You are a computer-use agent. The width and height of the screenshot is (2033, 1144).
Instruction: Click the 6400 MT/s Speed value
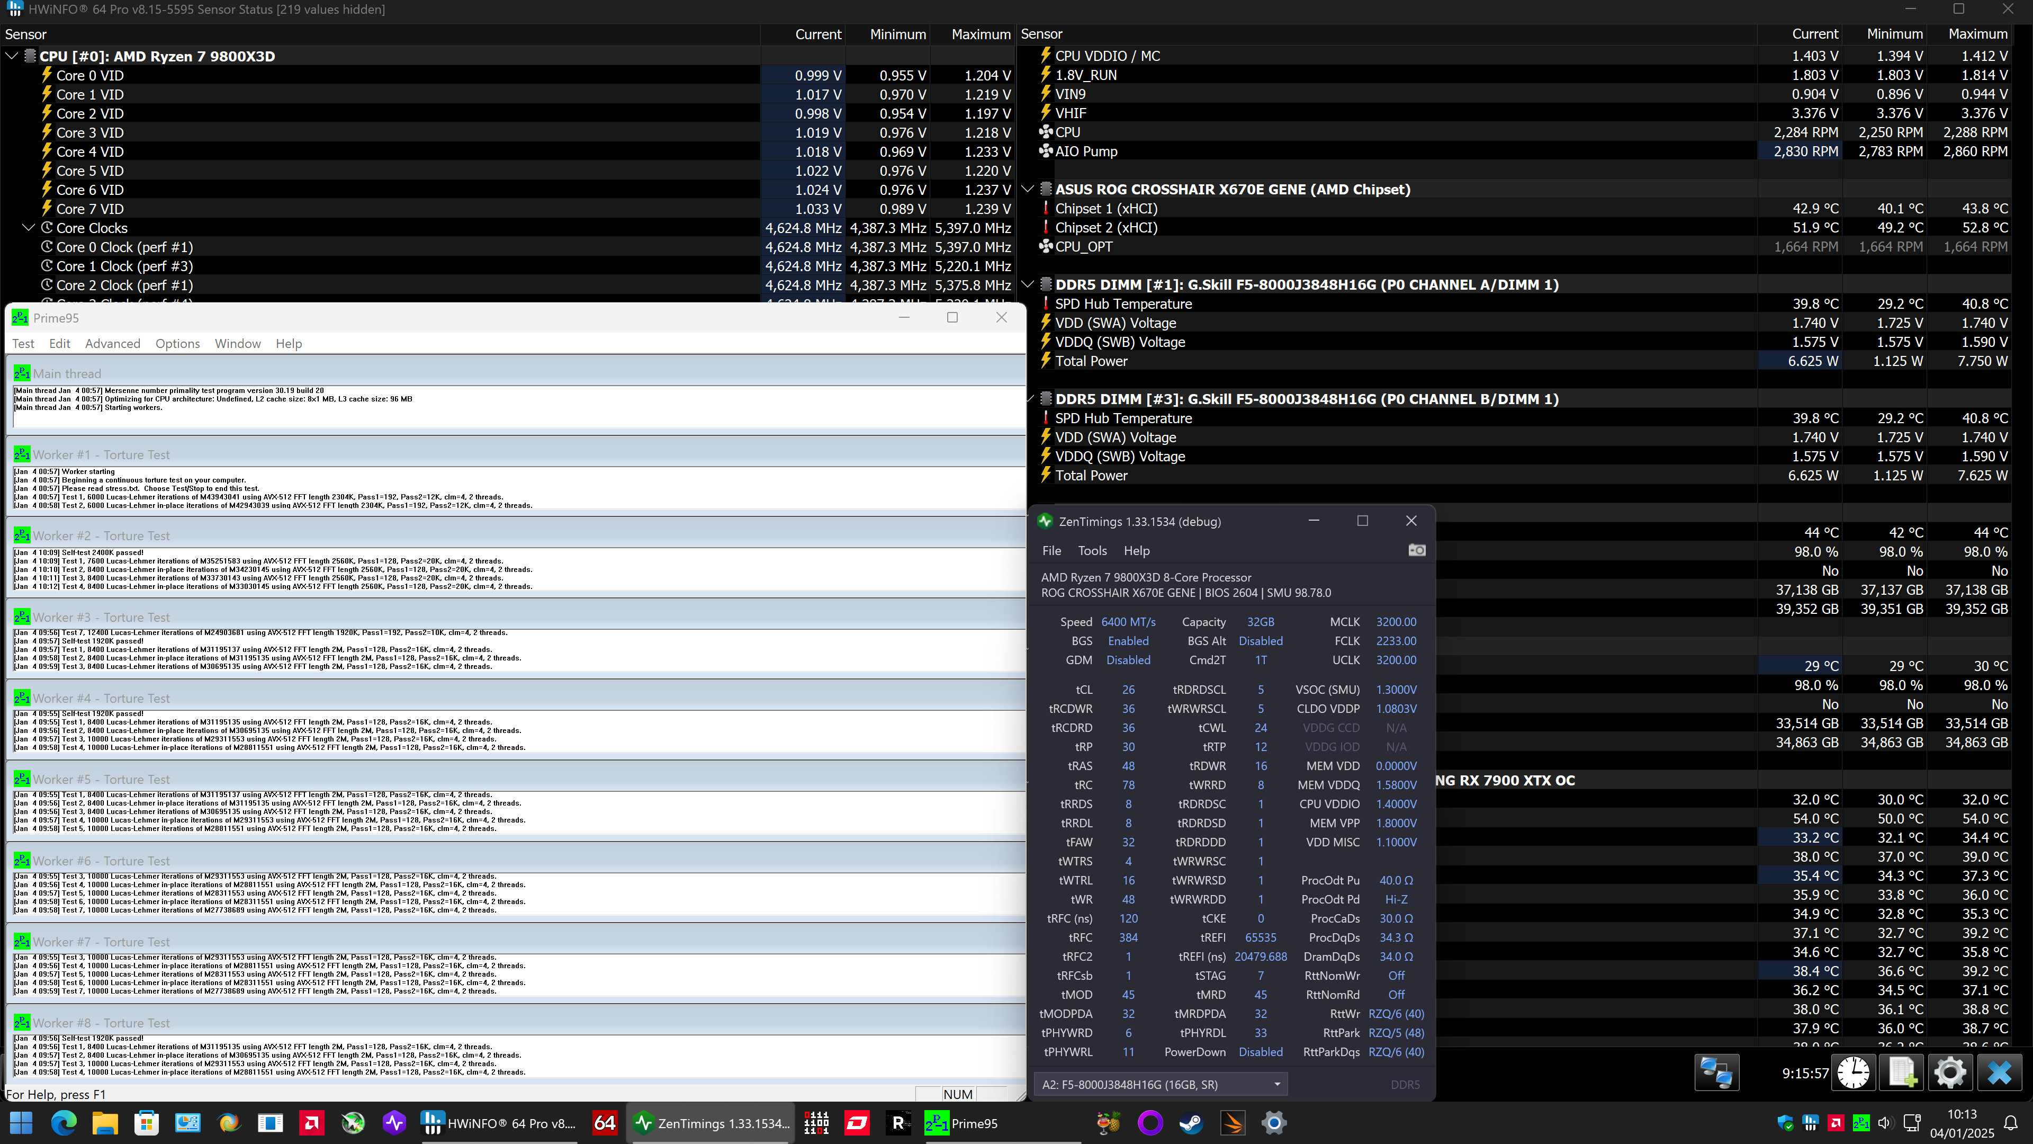[1128, 621]
